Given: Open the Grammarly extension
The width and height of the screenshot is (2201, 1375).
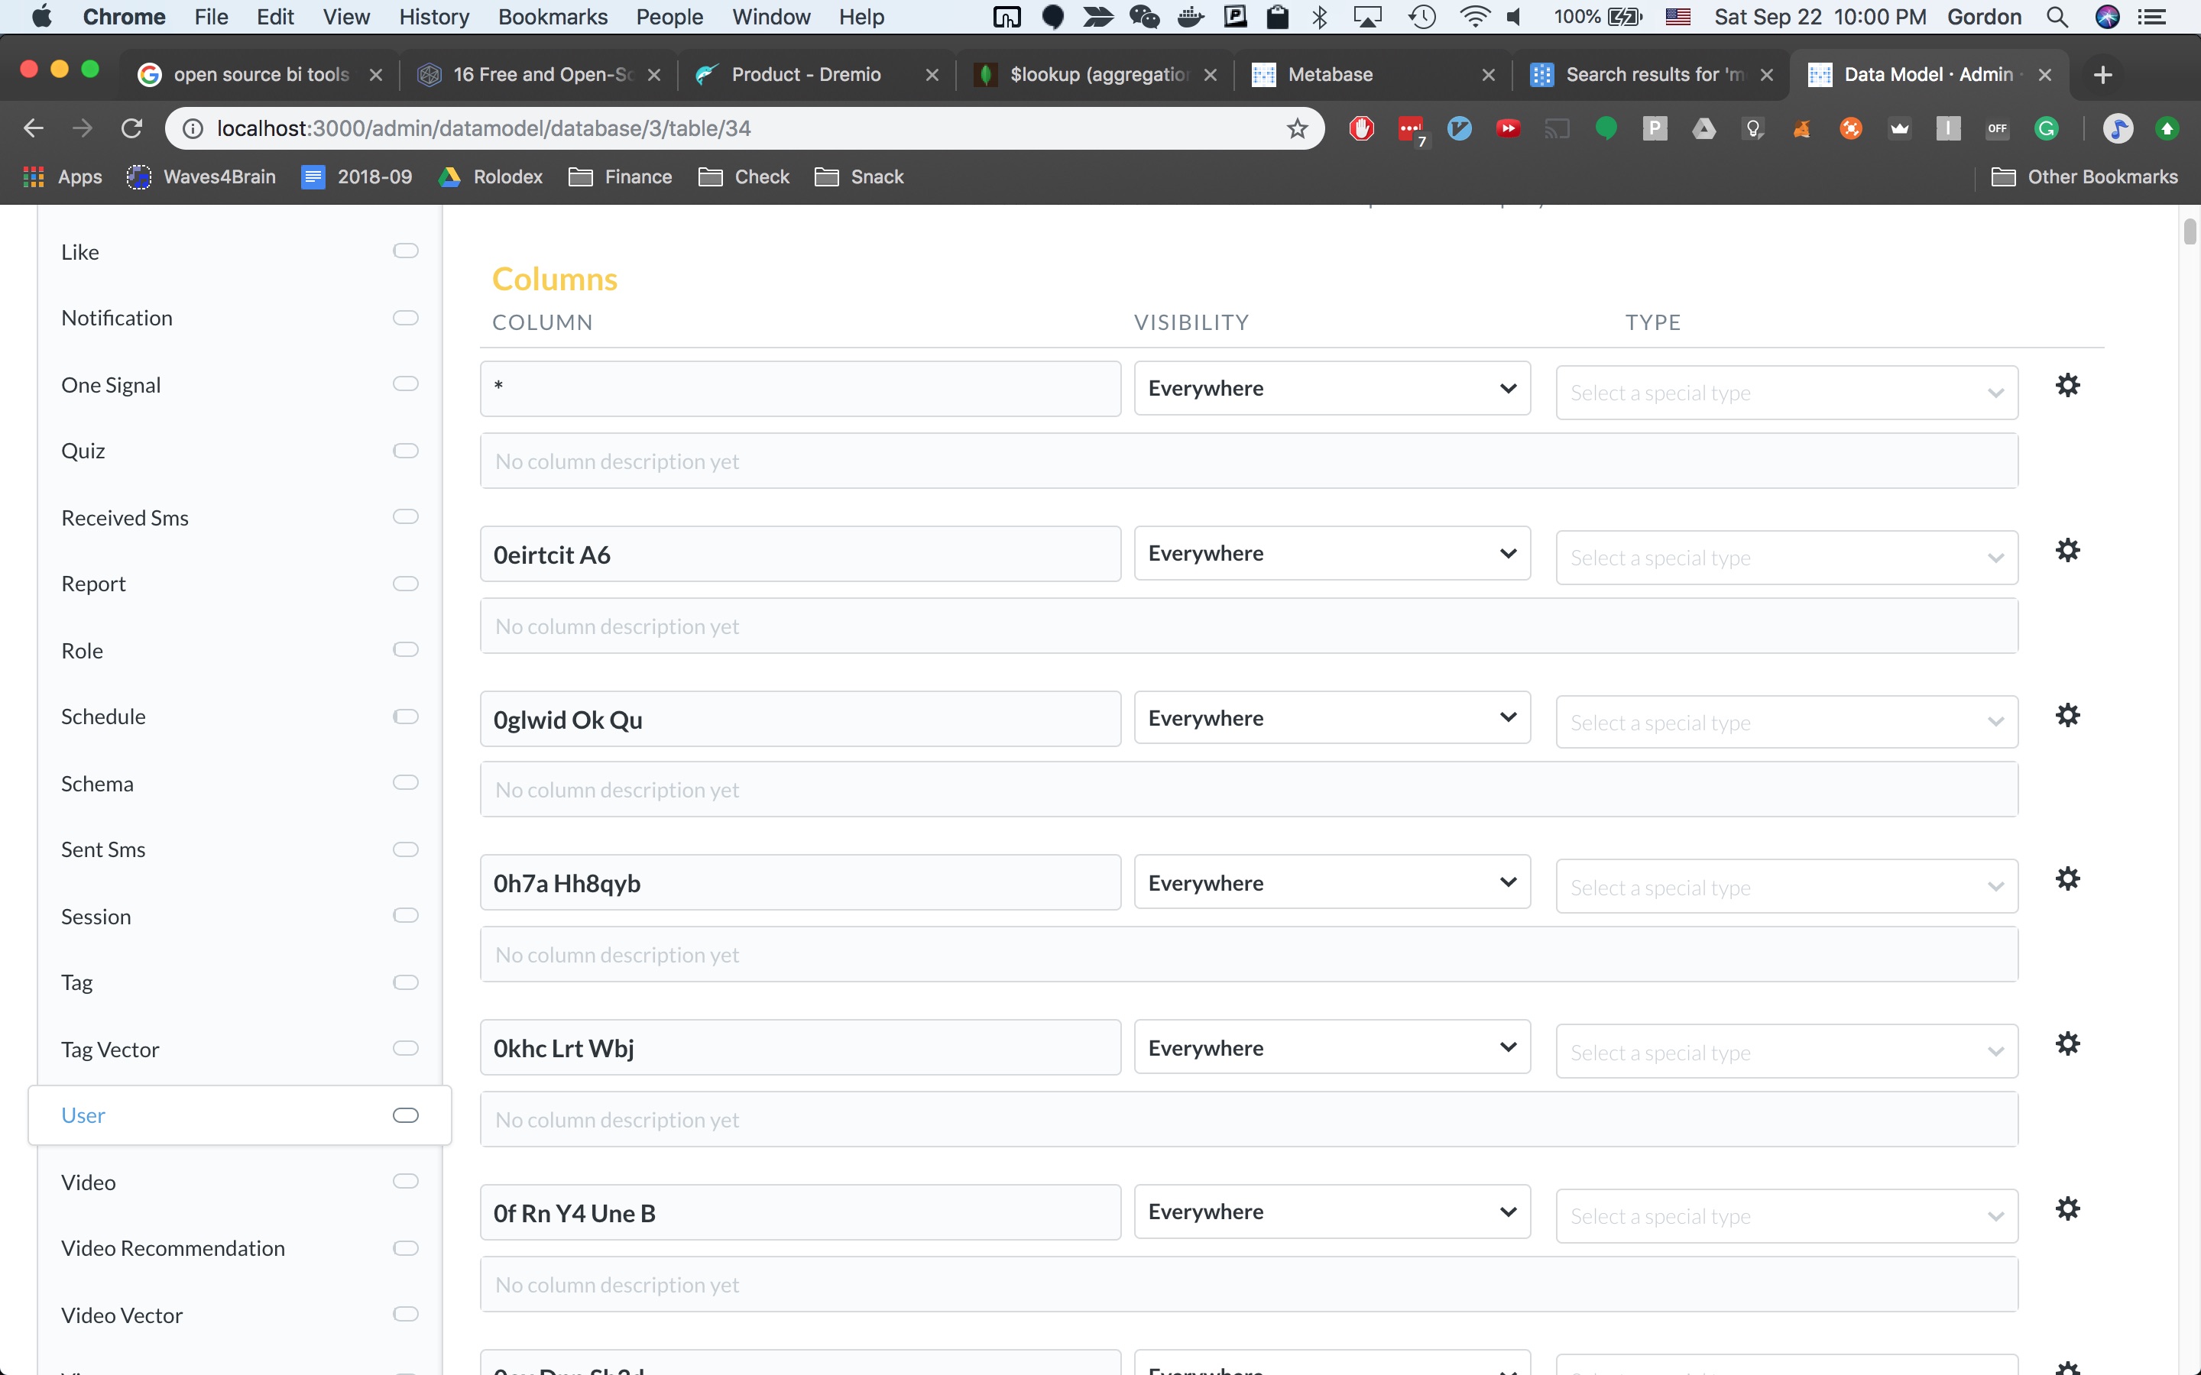Looking at the screenshot, I should 2047,129.
